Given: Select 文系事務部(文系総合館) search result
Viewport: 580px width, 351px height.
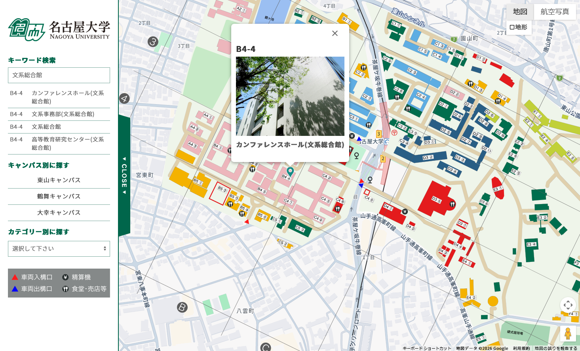Looking at the screenshot, I should point(63,114).
